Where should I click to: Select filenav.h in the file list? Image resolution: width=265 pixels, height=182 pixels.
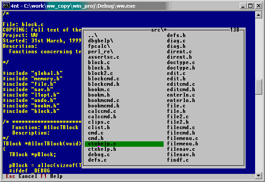click(x=181, y=154)
